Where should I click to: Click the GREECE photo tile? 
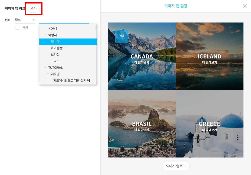[x=210, y=124]
